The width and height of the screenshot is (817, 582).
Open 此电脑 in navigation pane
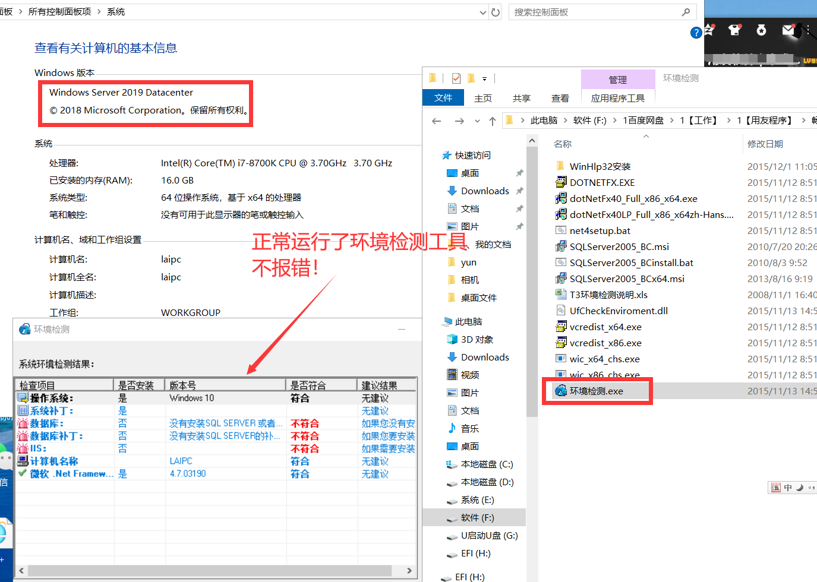(x=468, y=321)
